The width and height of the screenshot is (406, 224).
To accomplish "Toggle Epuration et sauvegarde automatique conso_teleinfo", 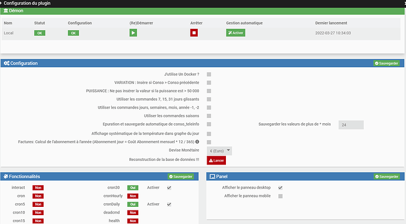I will [209, 124].
